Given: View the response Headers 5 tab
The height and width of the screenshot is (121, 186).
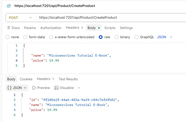Looking at the screenshot, I should pyautogui.click(x=45, y=79).
